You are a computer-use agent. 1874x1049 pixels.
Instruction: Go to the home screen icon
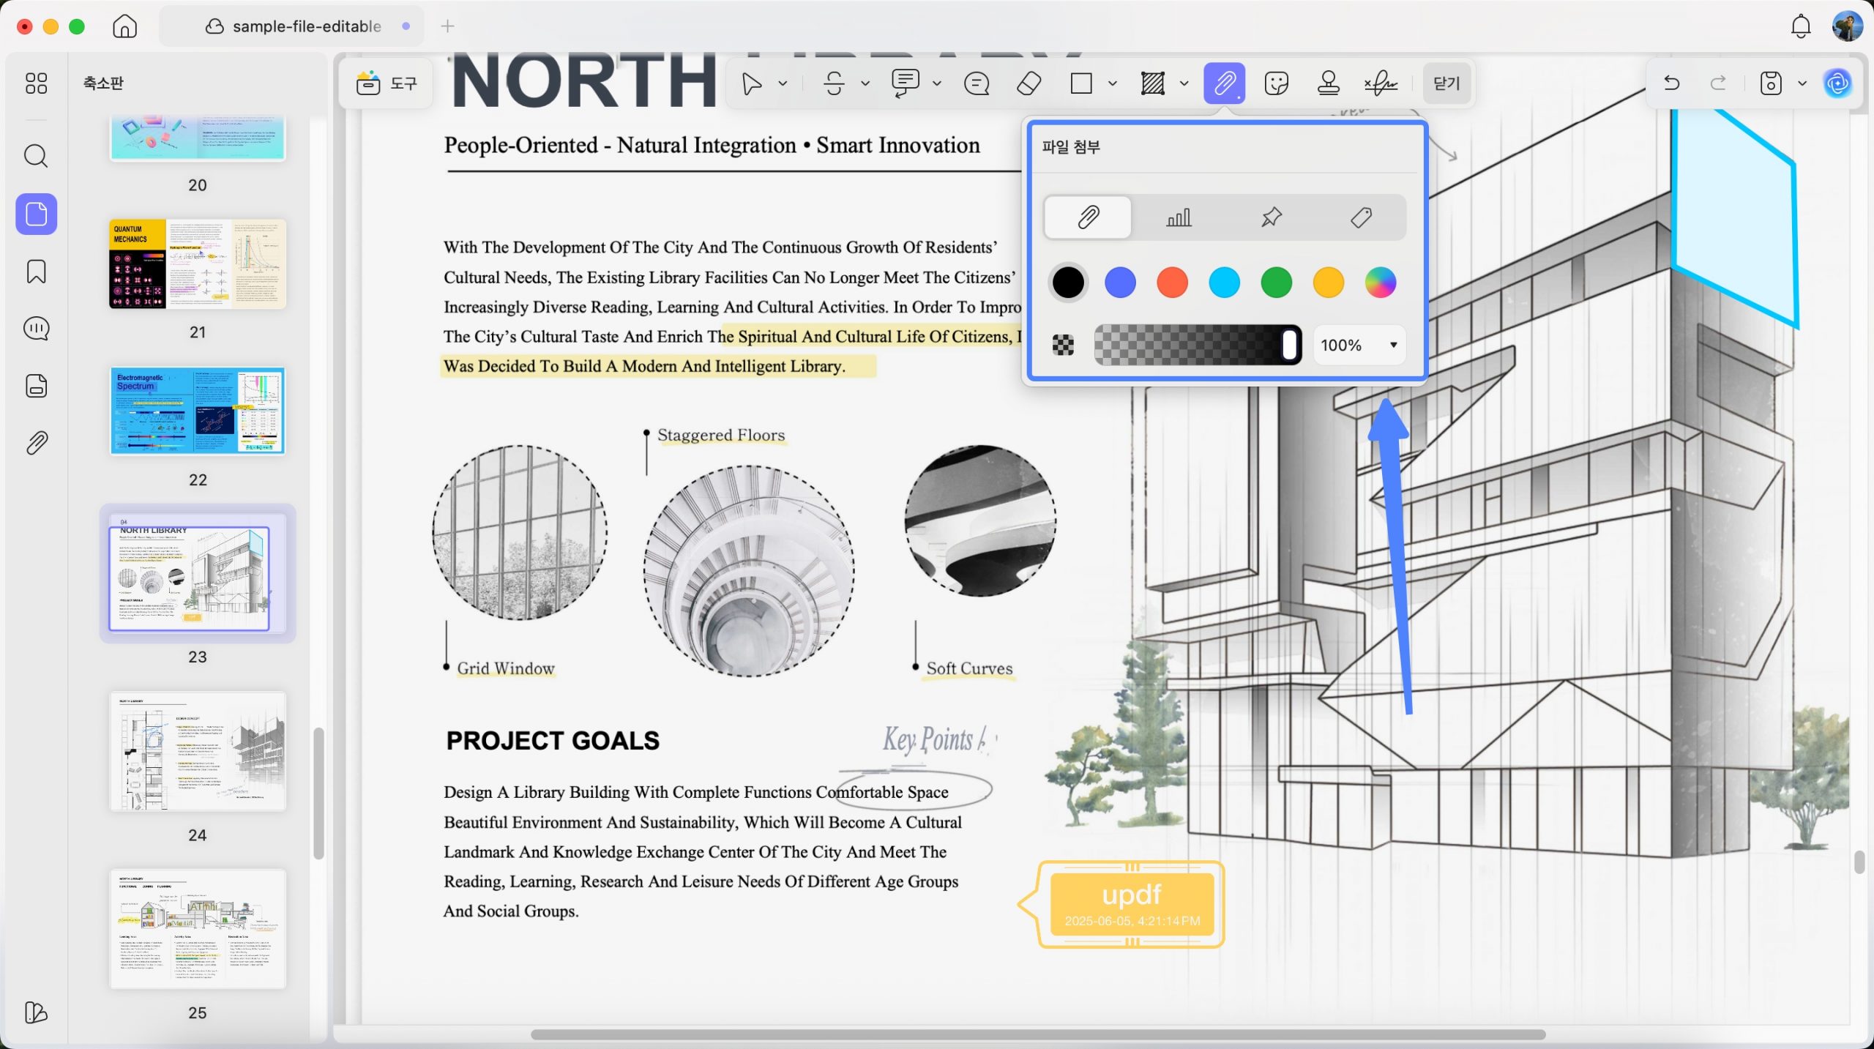[124, 26]
